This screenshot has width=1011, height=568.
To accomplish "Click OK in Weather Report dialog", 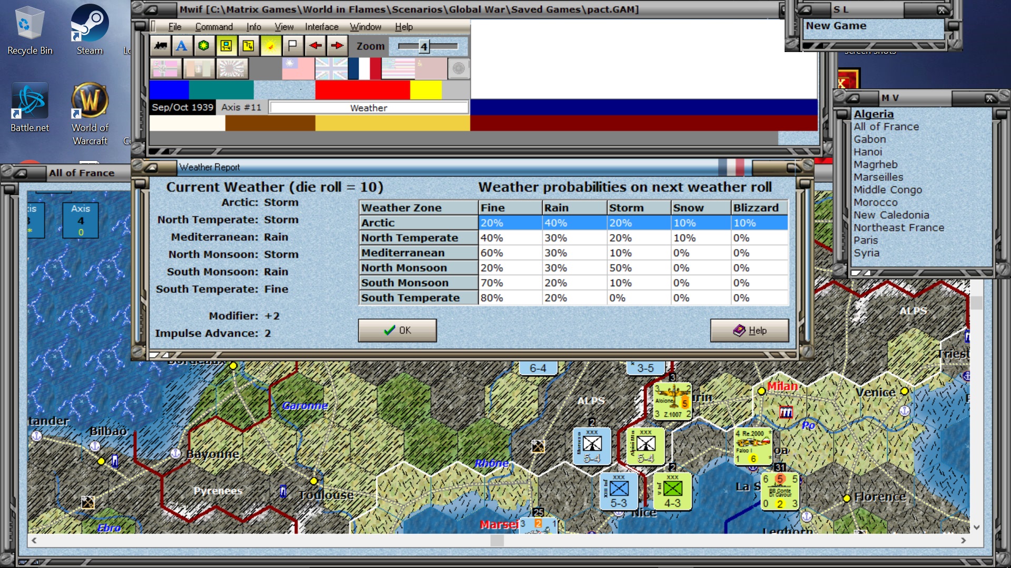I will tap(398, 330).
